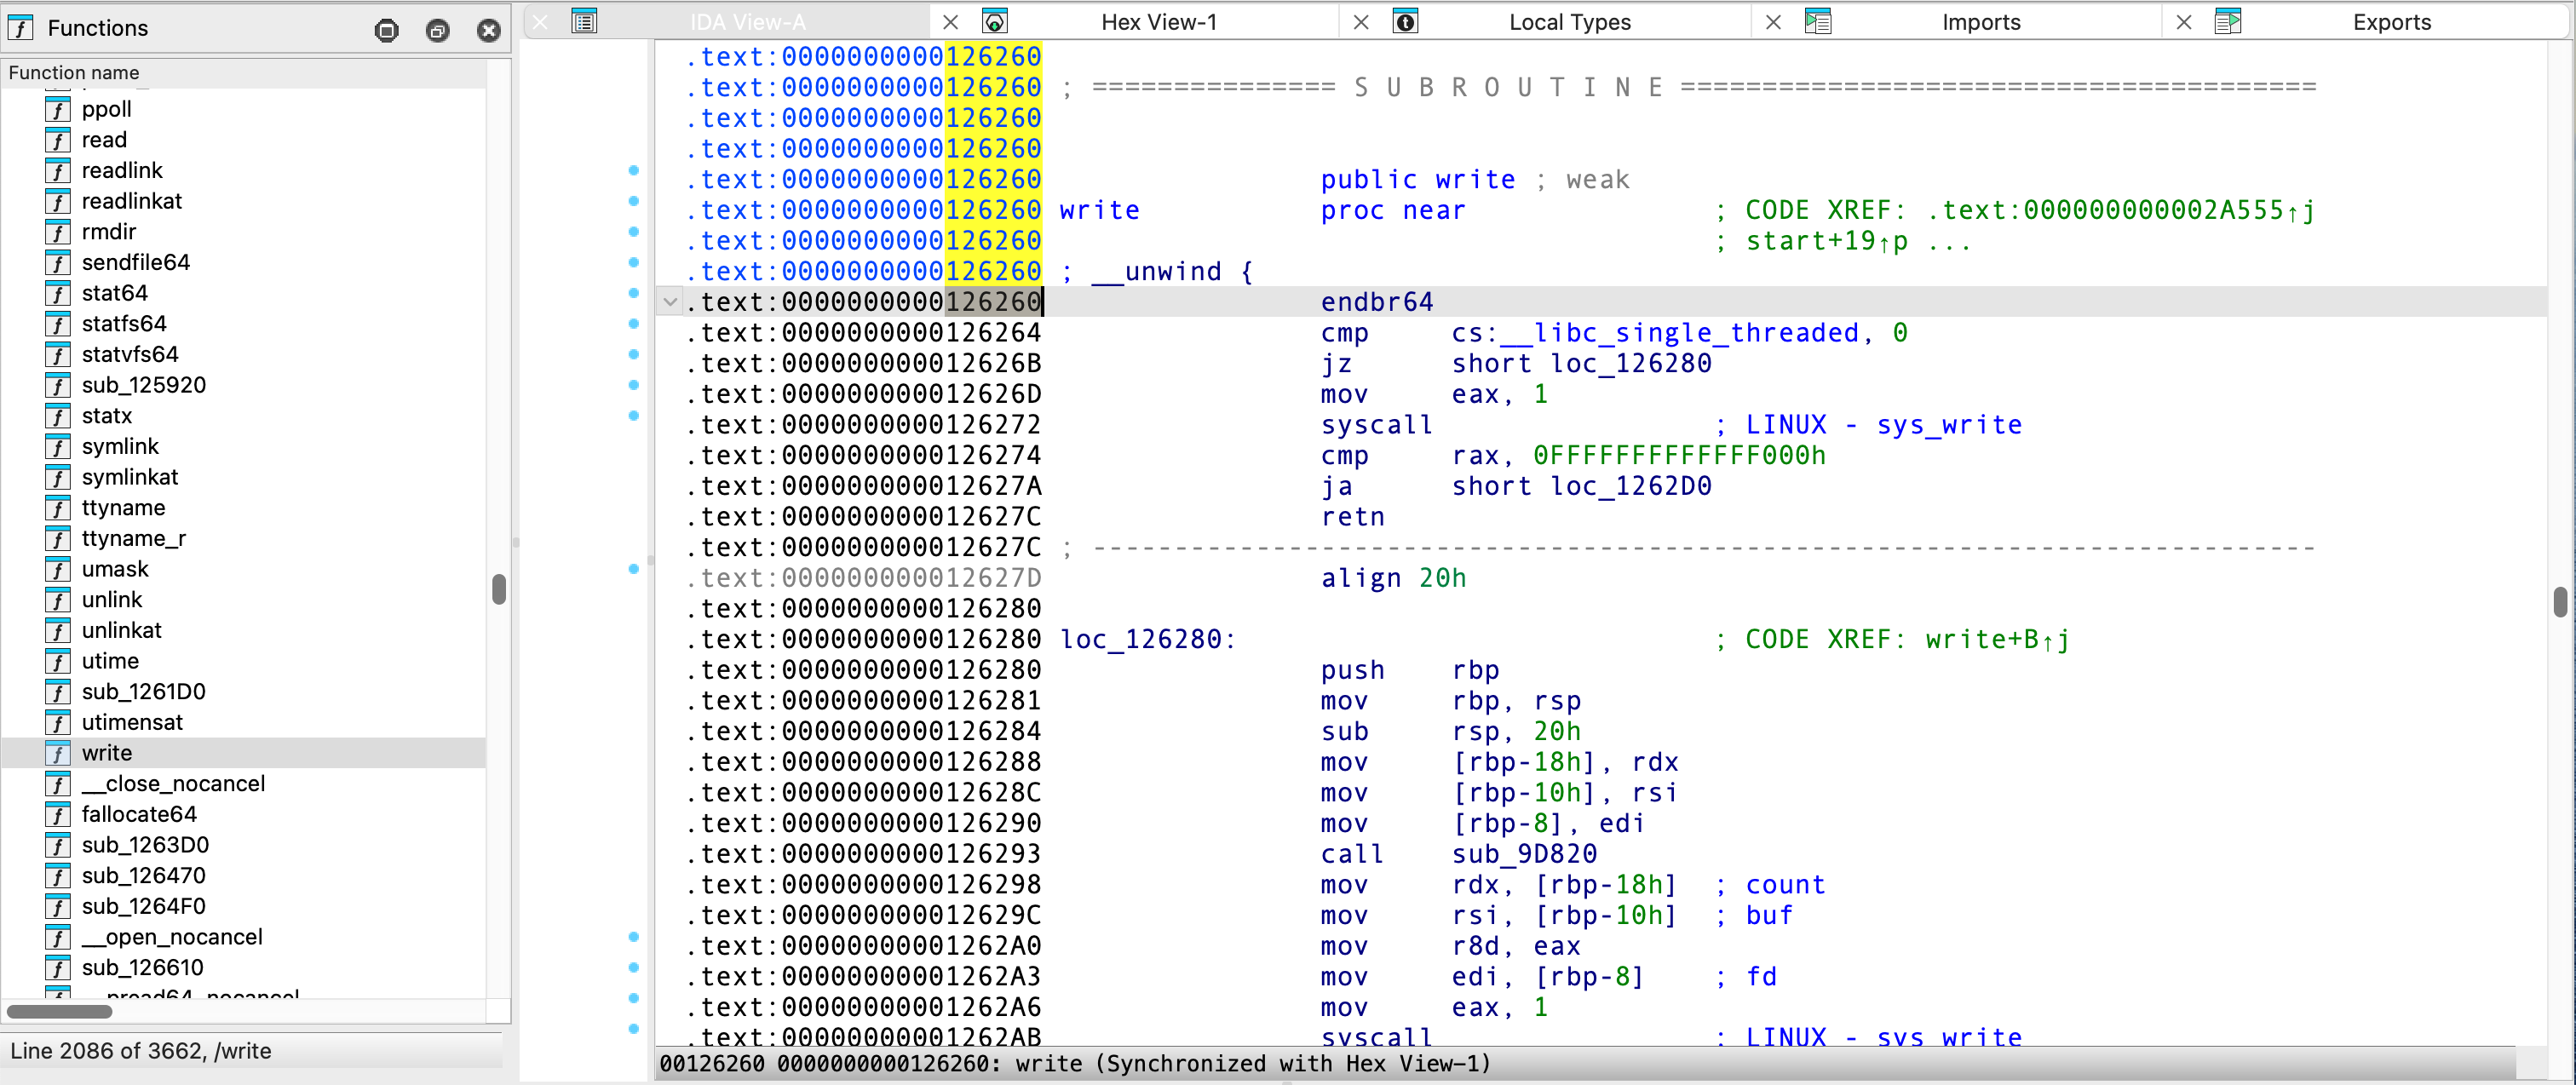Toggle the gutter dot beside the align 20h line
Screen dimensions: 2576x1085
pos(633,569)
